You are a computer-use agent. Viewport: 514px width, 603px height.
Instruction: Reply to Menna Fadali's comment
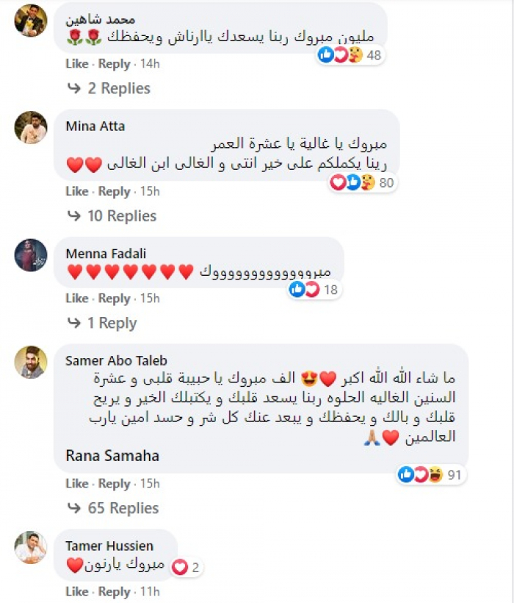[x=114, y=299]
